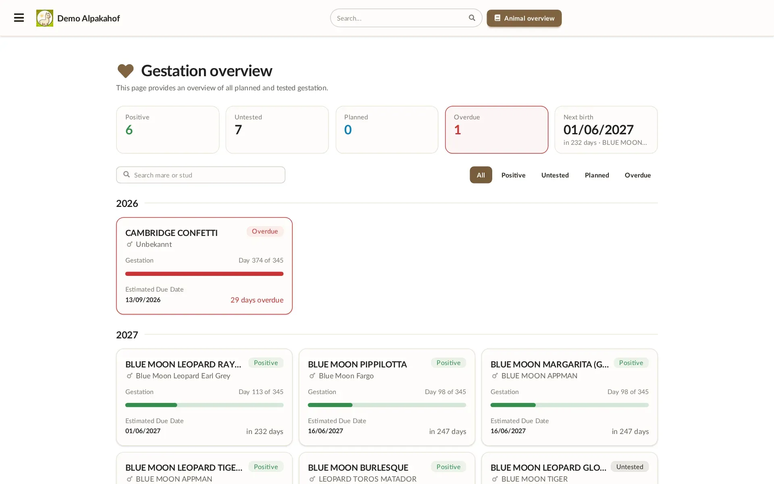The height and width of the screenshot is (484, 774).
Task: Click the Positive summary card
Action: point(168,129)
